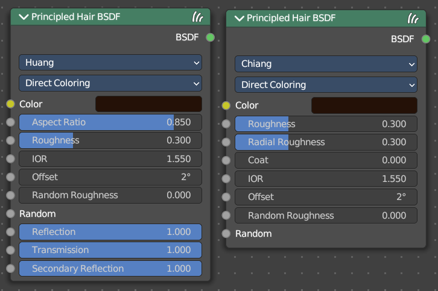Click Offset input socket on Huang node
The width and height of the screenshot is (438, 291).
pos(11,177)
